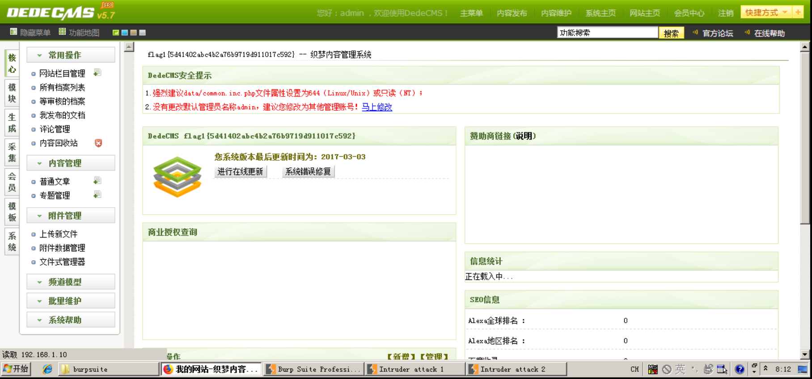Image resolution: width=812 pixels, height=379 pixels.
Task: Click the 搜索 search button
Action: (x=671, y=33)
